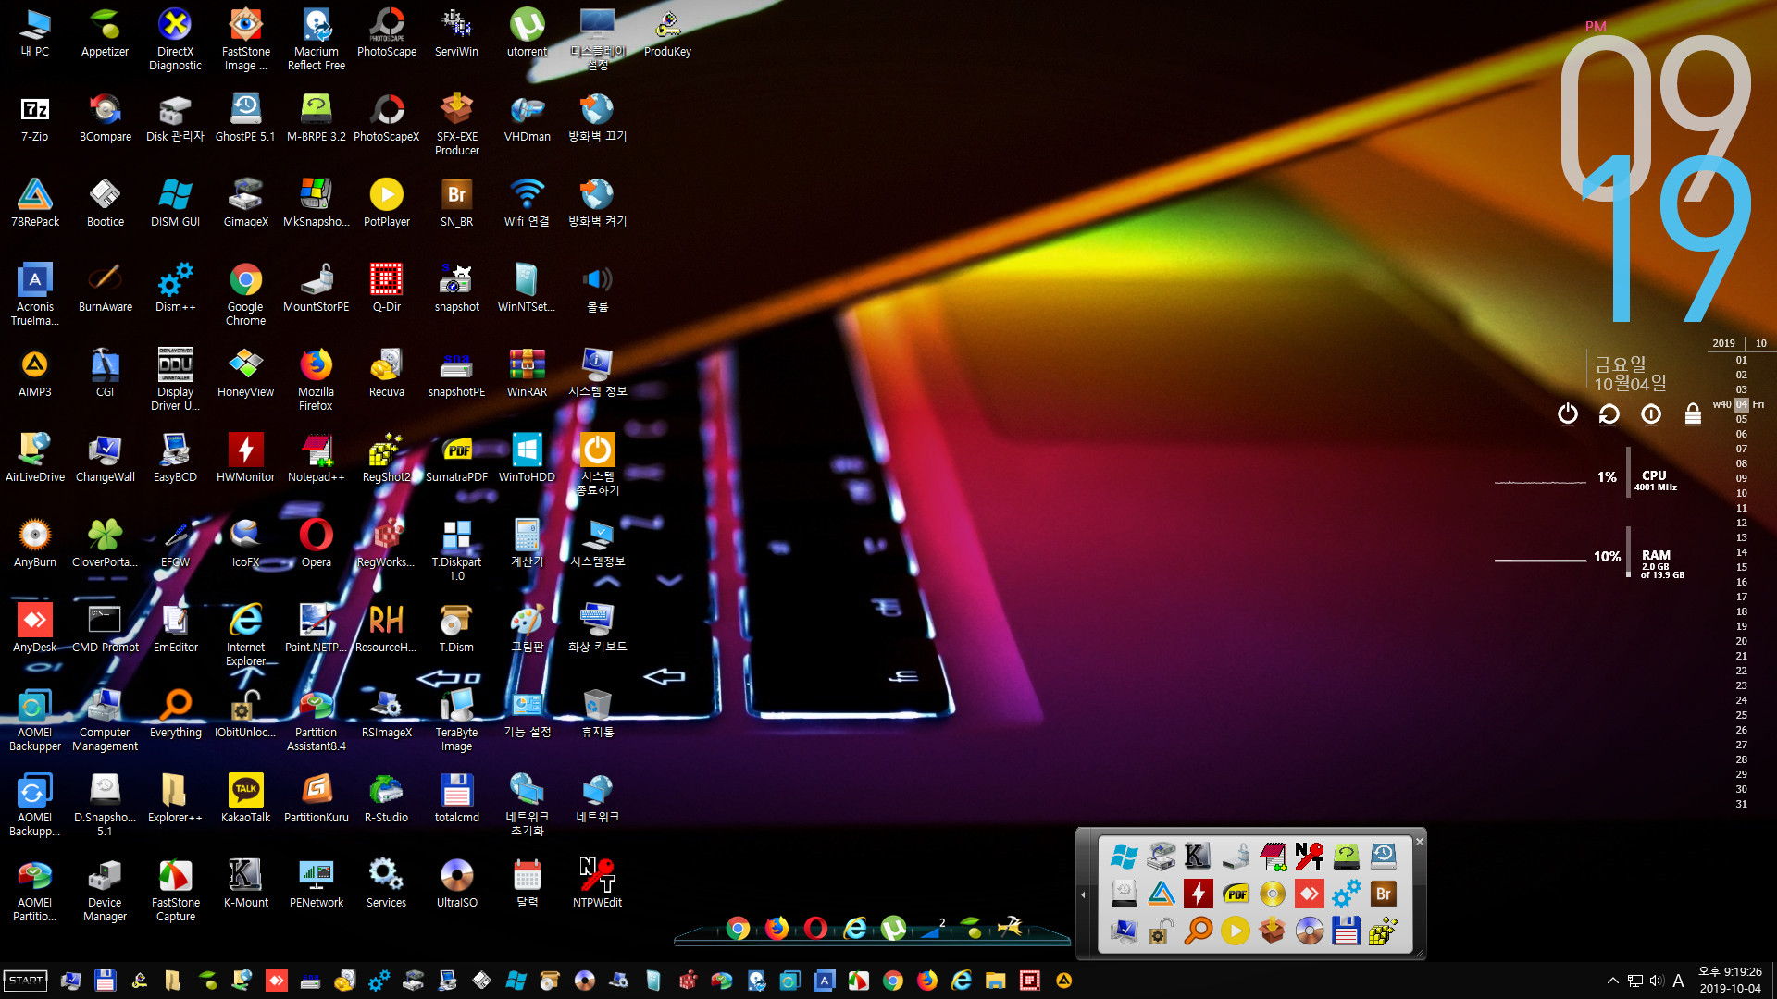This screenshot has width=1777, height=999.
Task: Collapse launcher panel side arrow
Action: (1084, 894)
